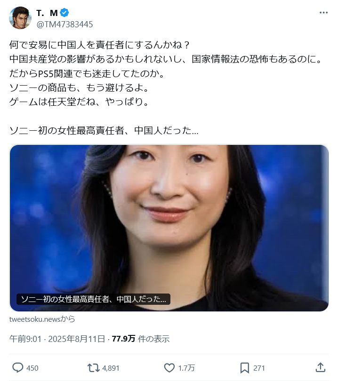Click the blue verified badge
This screenshot has width=338, height=381.
(64, 13)
